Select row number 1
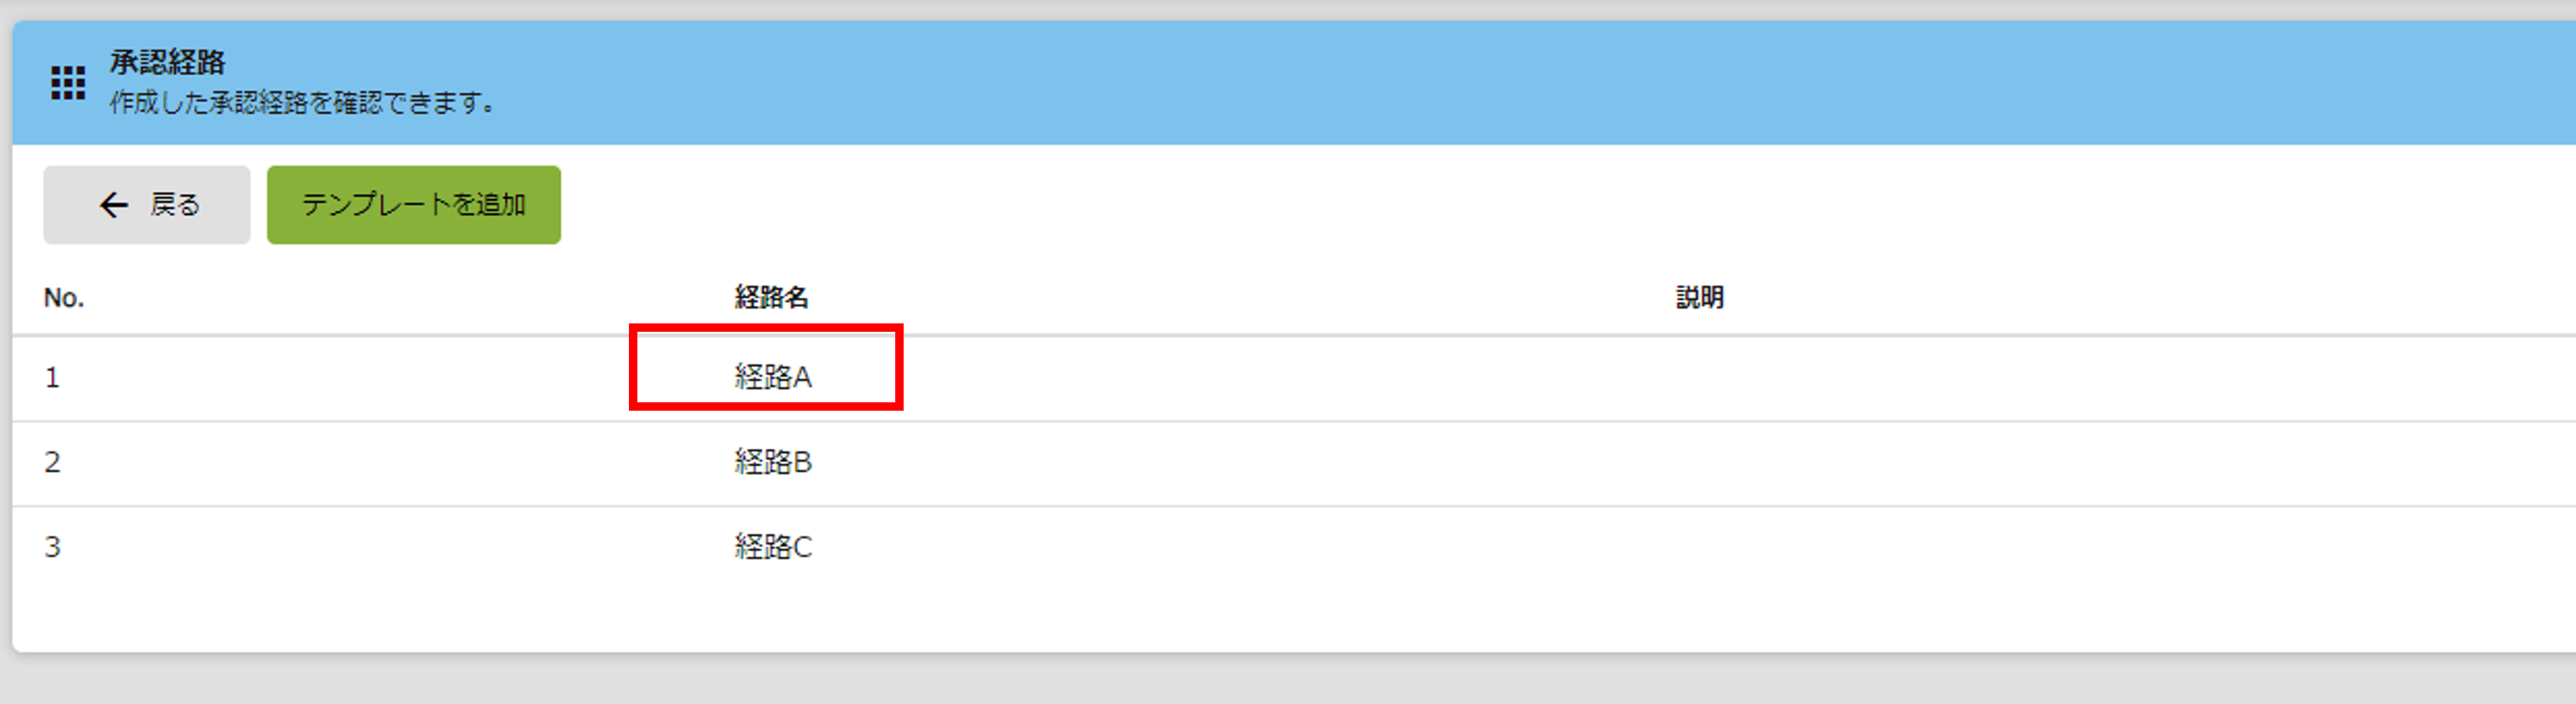The height and width of the screenshot is (704, 2576). [x=52, y=378]
